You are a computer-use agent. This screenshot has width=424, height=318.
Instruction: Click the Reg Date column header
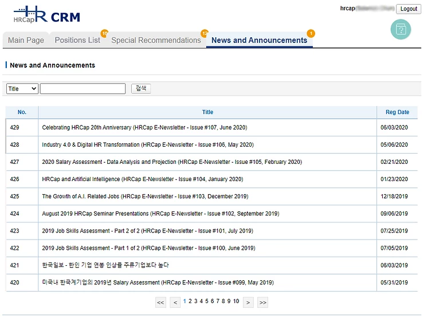pyautogui.click(x=397, y=112)
